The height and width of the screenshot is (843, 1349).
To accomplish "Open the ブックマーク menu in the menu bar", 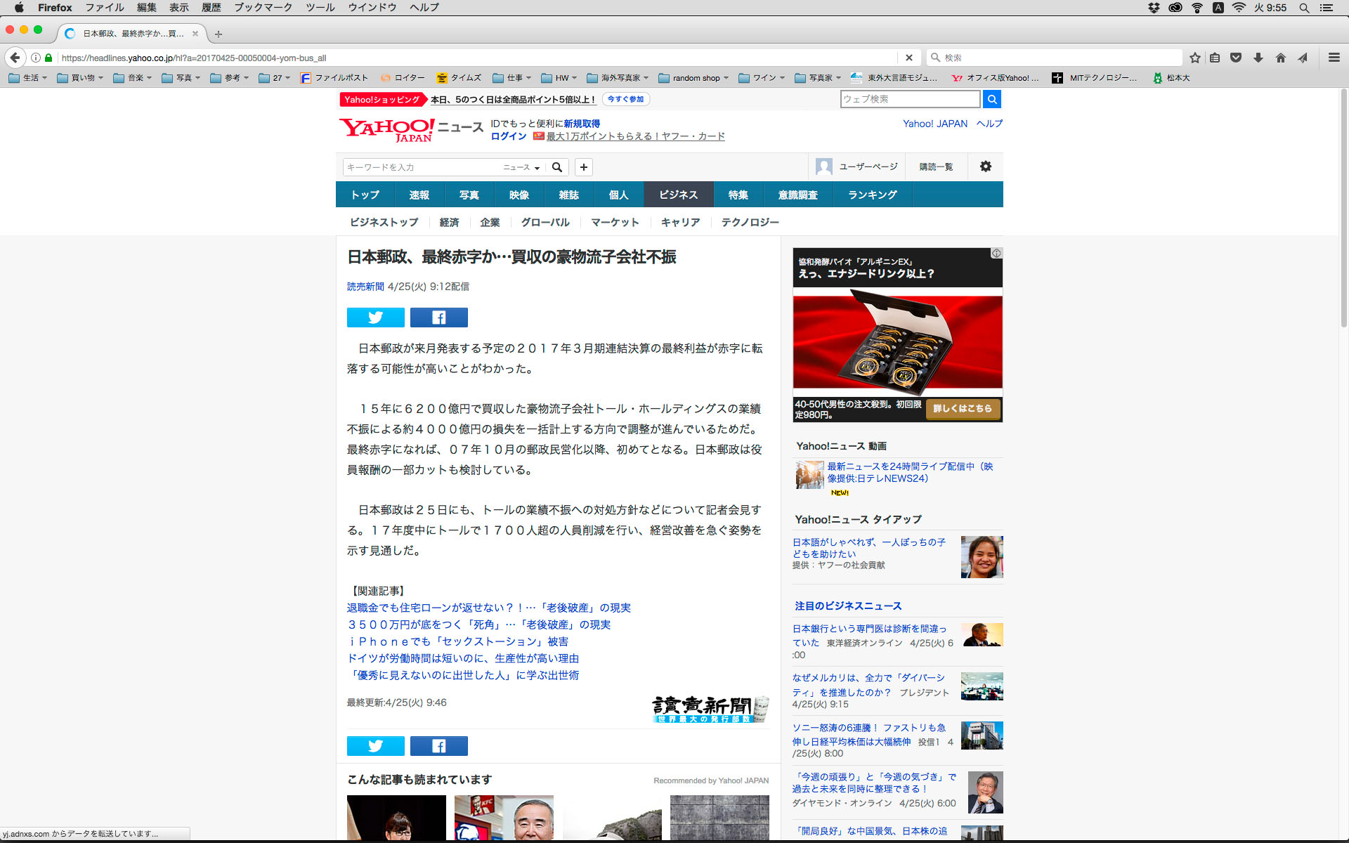I will 263,8.
